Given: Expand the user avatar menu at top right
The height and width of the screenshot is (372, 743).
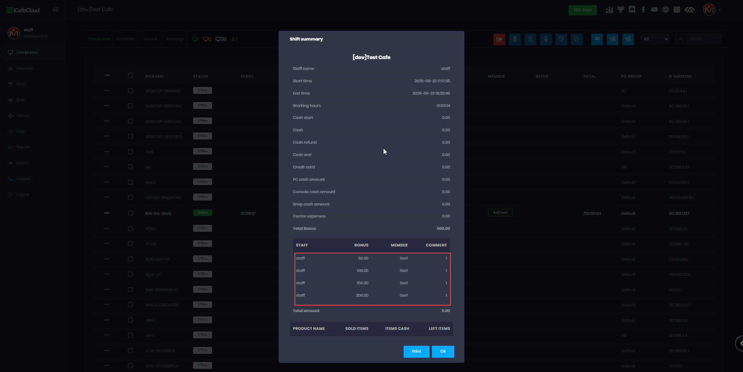Looking at the screenshot, I should [711, 10].
